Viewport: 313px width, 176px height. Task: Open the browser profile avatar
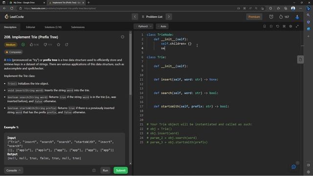click(293, 8)
